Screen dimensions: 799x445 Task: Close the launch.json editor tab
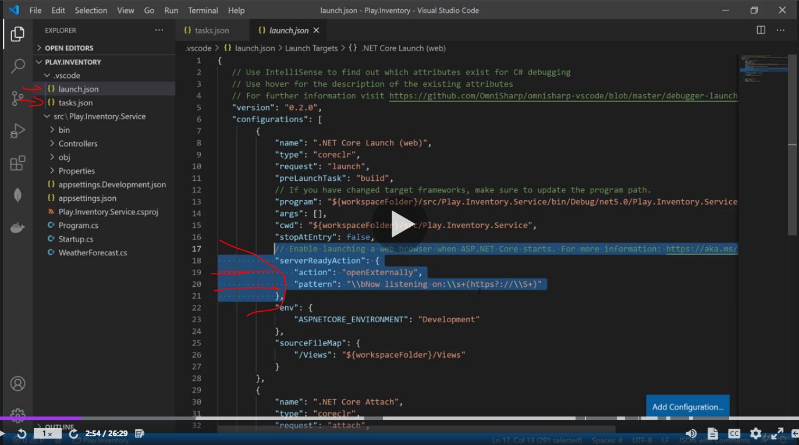[317, 30]
